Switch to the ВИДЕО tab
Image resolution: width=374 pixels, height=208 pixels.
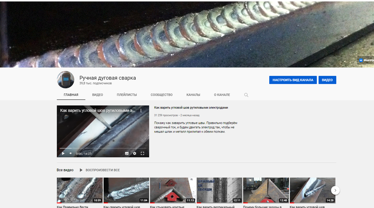click(x=98, y=95)
